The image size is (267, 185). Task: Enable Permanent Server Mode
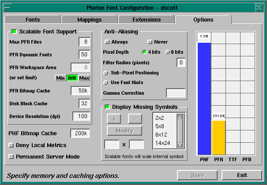[x=11, y=156]
